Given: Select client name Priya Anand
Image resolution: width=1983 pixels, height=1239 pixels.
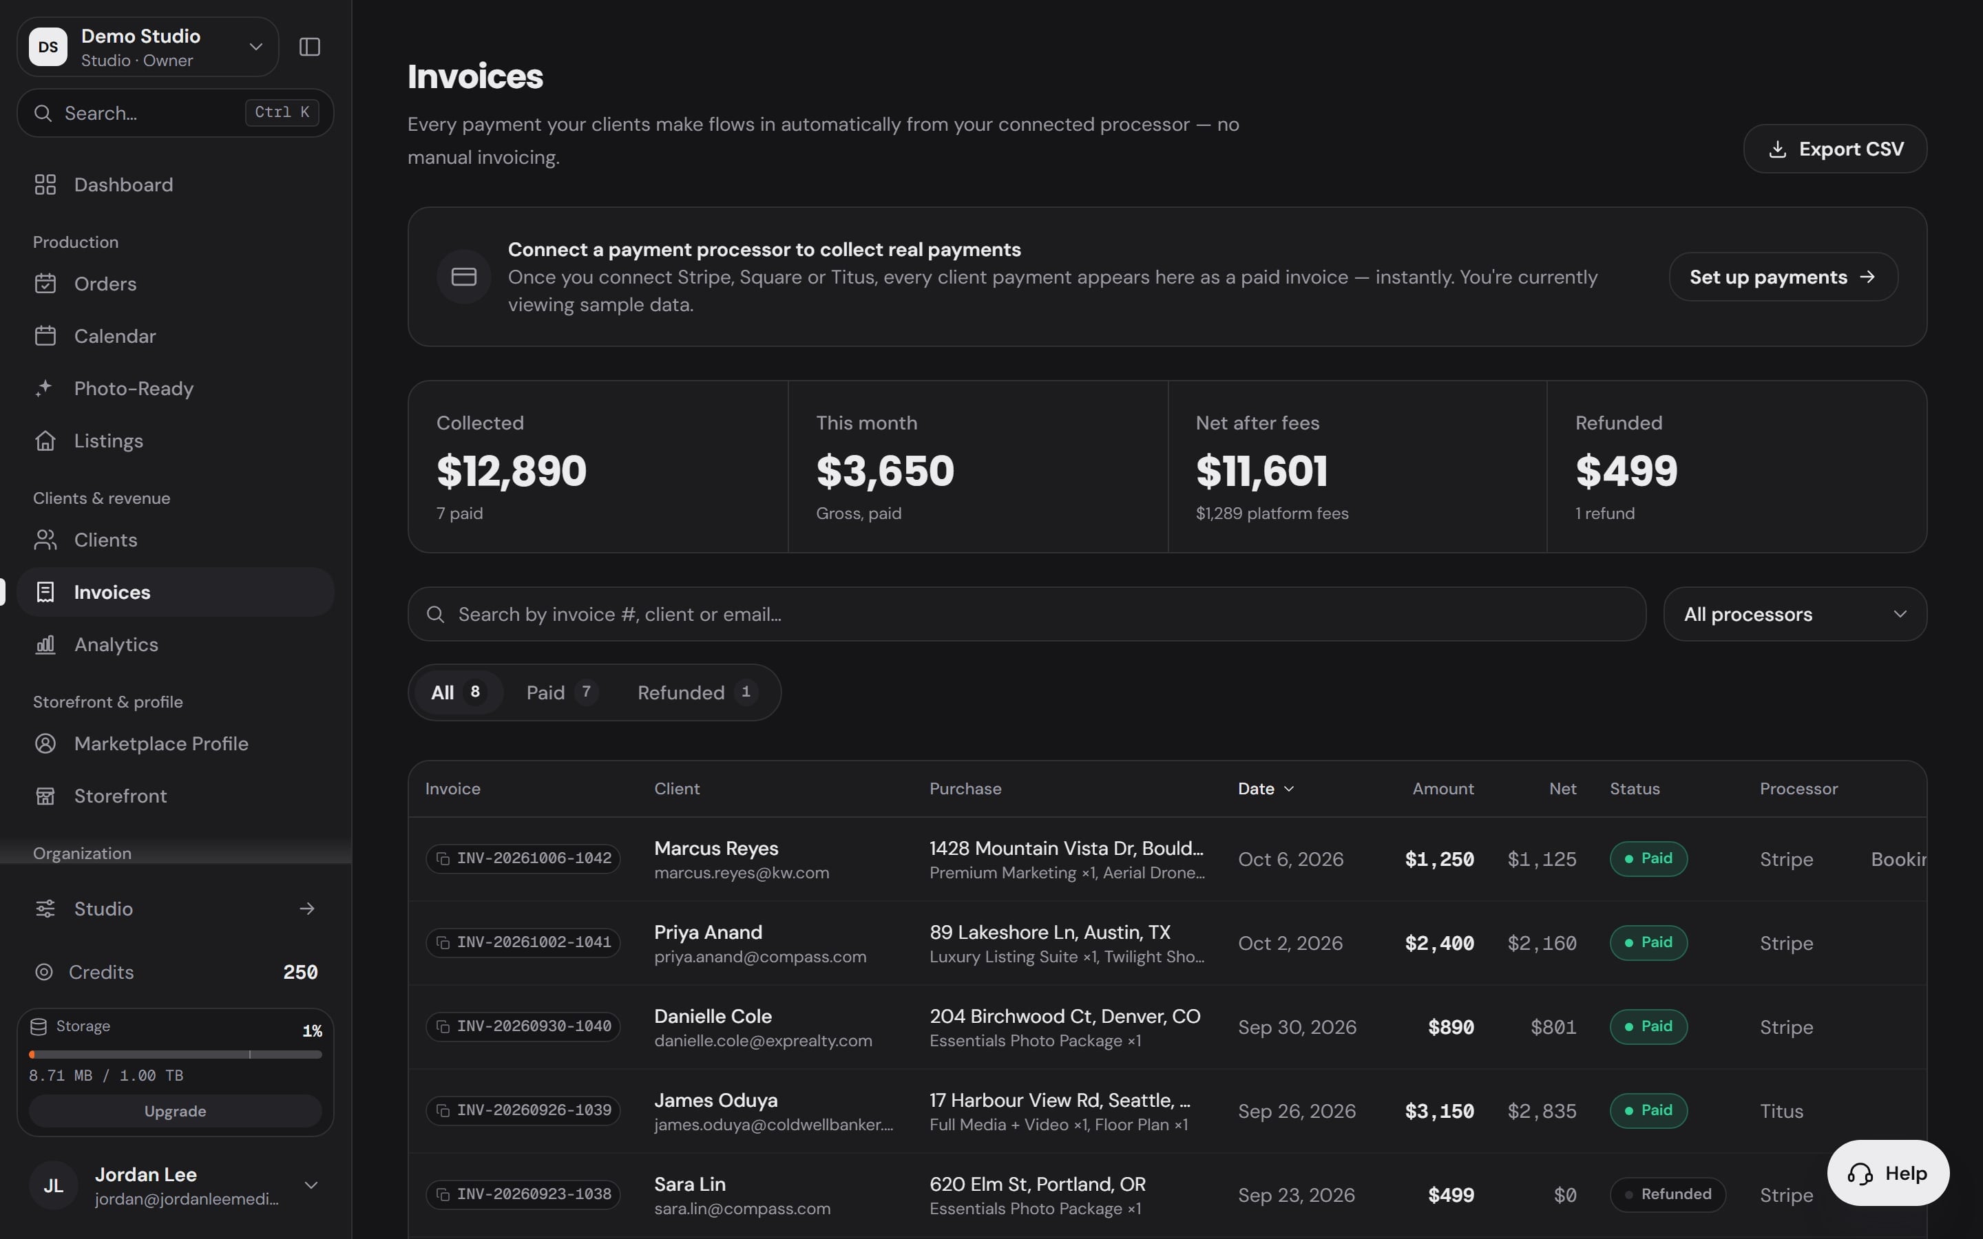Looking at the screenshot, I should click(x=708, y=933).
